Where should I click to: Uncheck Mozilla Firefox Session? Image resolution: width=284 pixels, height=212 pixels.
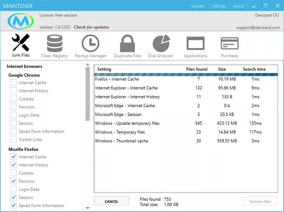click(x=13, y=197)
